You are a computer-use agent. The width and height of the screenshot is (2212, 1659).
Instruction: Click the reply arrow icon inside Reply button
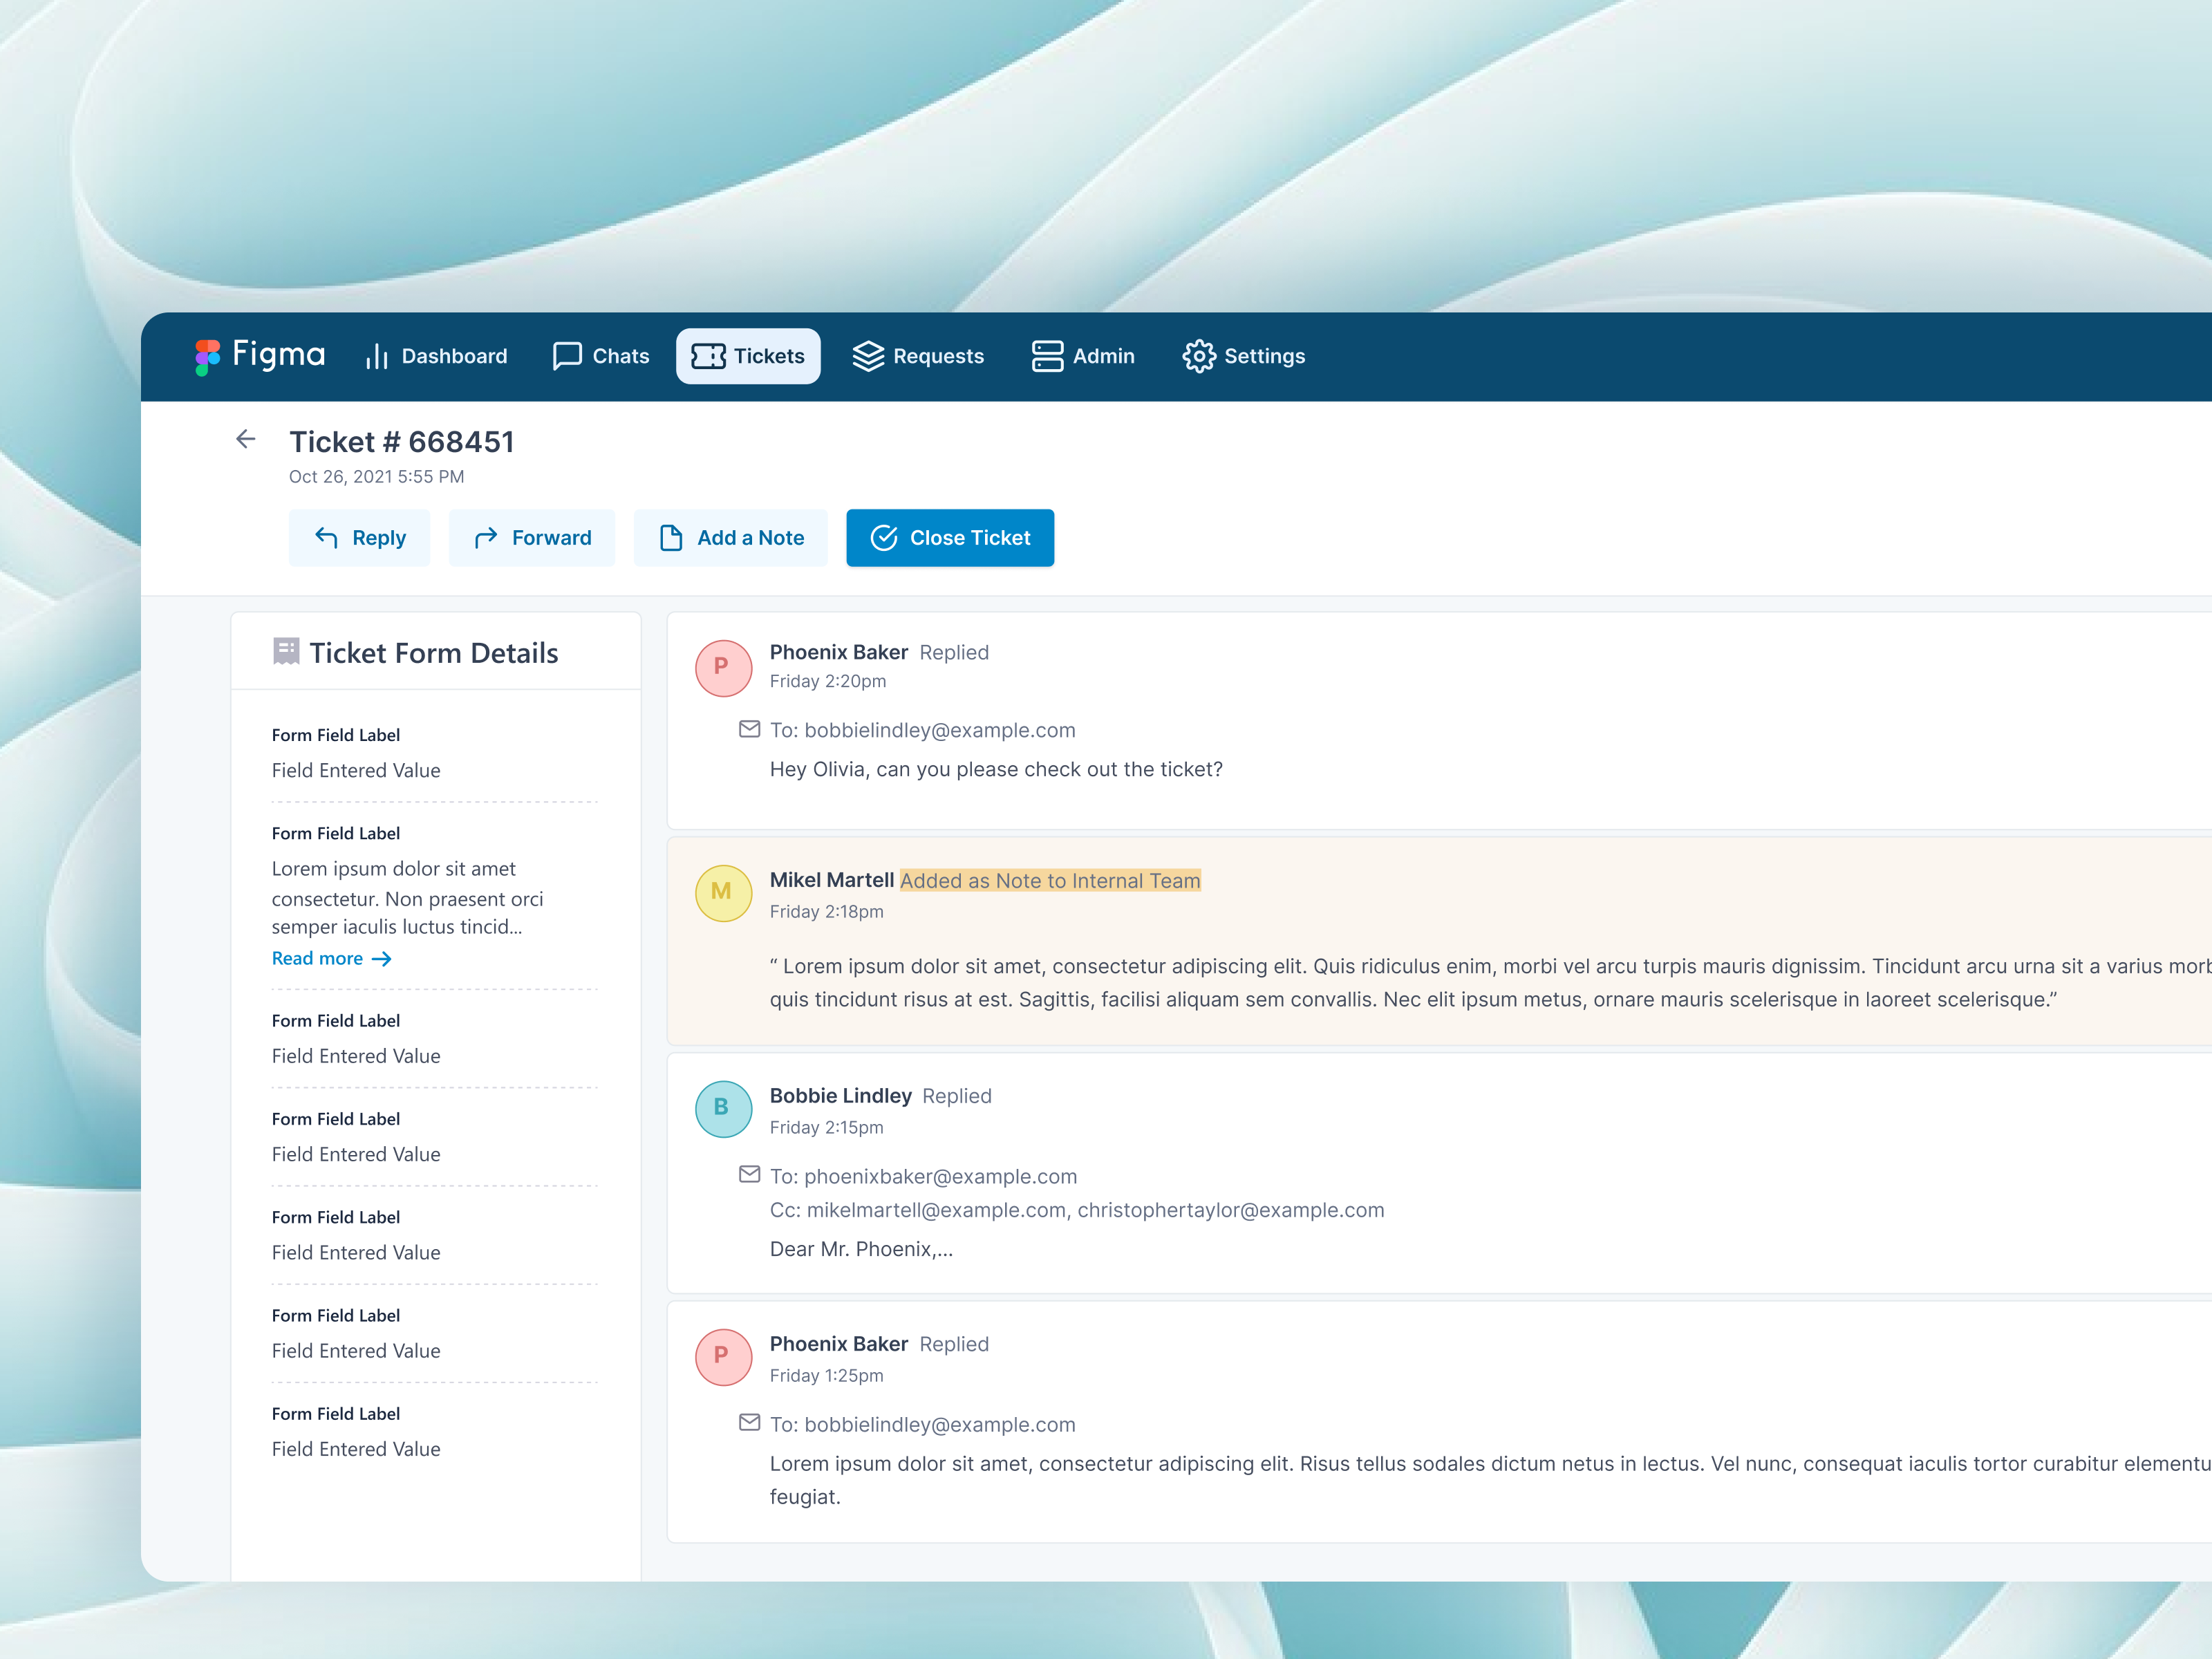click(326, 537)
